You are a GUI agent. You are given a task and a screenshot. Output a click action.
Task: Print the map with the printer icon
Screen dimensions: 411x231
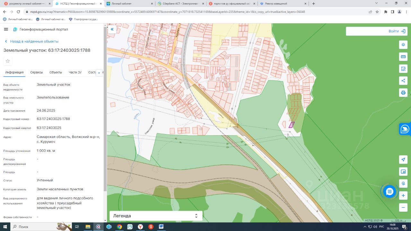(403, 93)
